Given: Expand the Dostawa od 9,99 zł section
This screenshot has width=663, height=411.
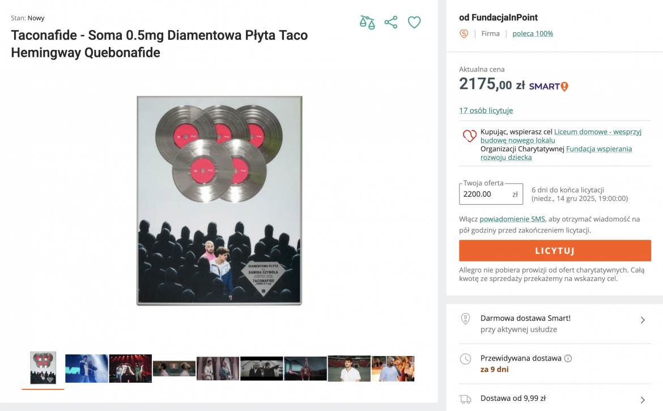Looking at the screenshot, I should point(643,400).
